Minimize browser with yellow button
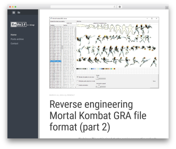 13,7
